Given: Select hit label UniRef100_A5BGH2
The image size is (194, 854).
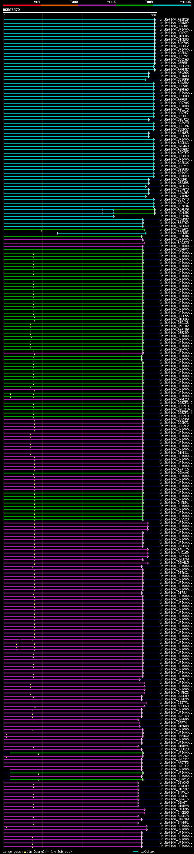Looking at the screenshot, I should point(174,150).
